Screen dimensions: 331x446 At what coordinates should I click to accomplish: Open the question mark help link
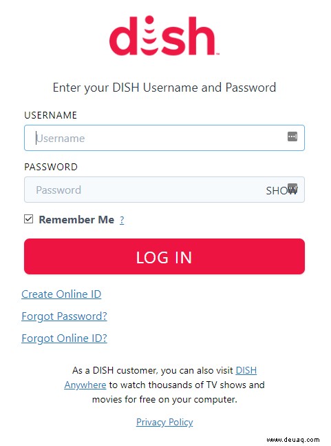122,220
